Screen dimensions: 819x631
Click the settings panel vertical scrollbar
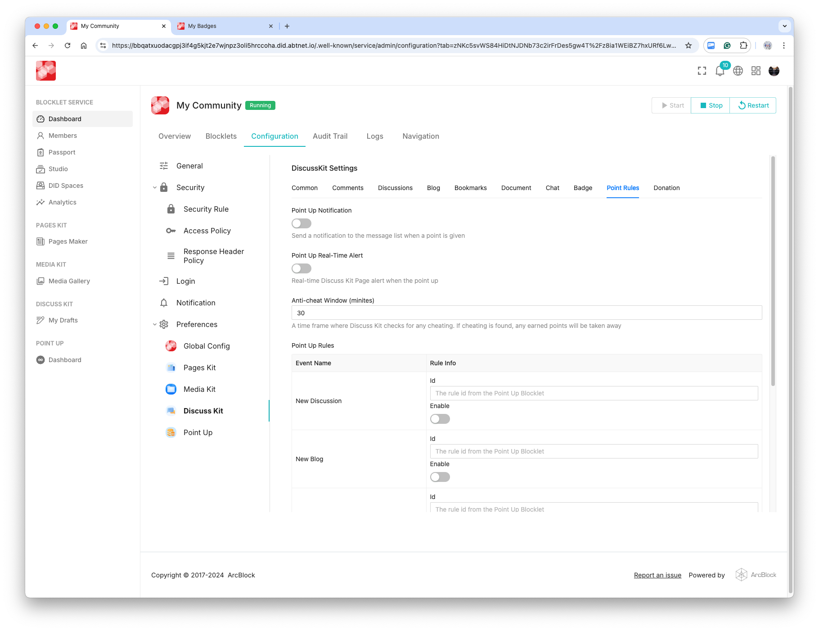(x=773, y=270)
